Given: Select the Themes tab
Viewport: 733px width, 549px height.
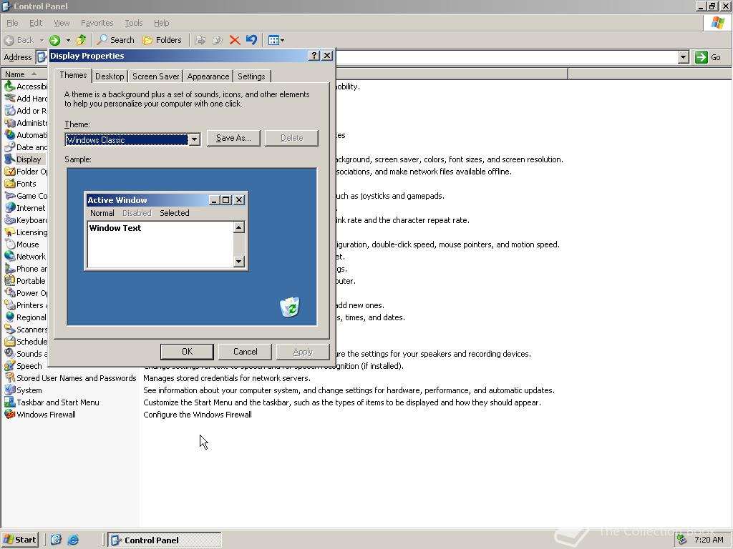Looking at the screenshot, I should click(73, 75).
